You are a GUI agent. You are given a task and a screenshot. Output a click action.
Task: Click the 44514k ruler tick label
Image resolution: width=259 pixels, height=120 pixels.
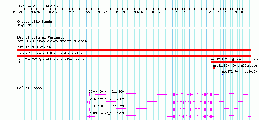tap(223, 12)
